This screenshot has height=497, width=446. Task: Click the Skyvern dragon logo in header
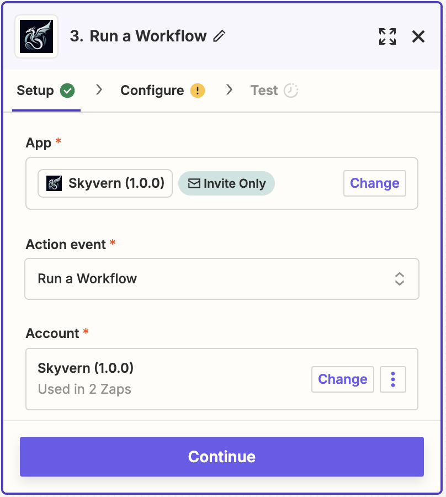click(x=36, y=36)
